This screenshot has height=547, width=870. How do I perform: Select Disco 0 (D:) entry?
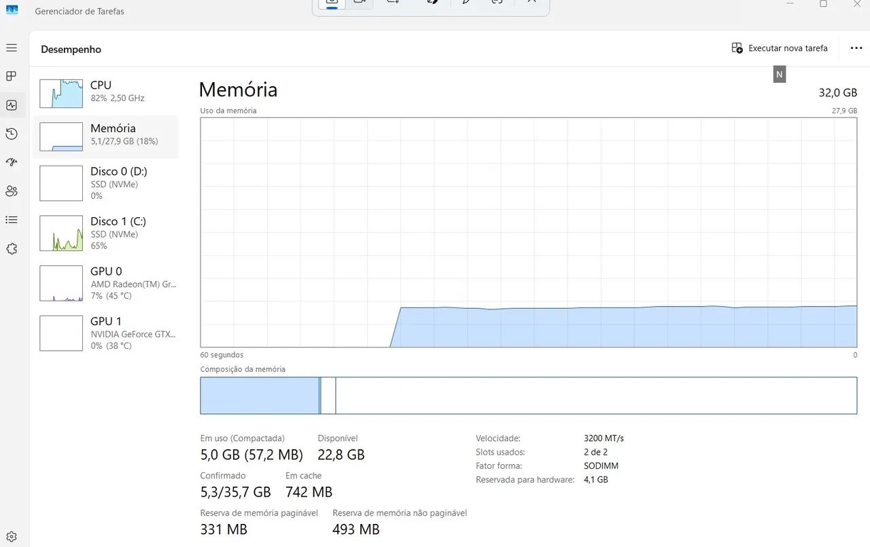(105, 183)
